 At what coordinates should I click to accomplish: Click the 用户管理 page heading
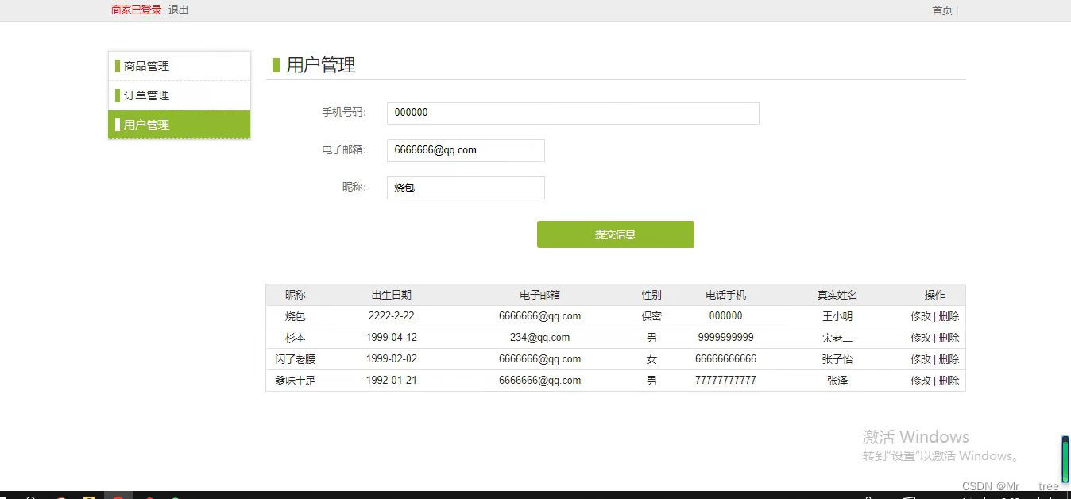pyautogui.click(x=321, y=65)
